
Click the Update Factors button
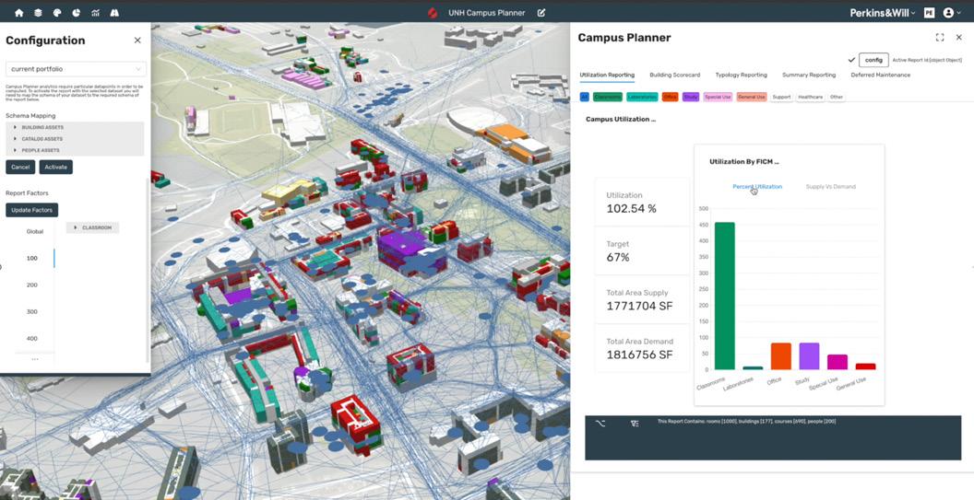[31, 210]
